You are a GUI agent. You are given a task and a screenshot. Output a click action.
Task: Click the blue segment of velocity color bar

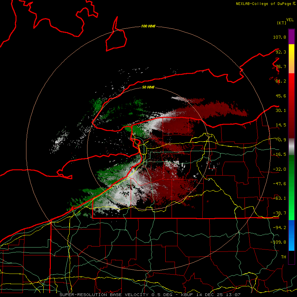[291, 235]
